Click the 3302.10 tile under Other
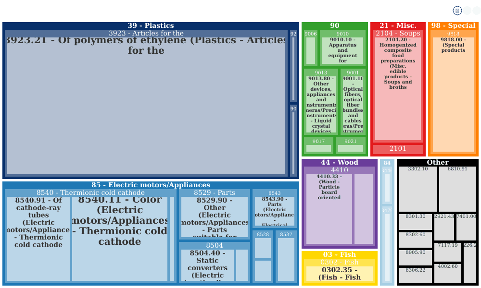 [x=418, y=189]
